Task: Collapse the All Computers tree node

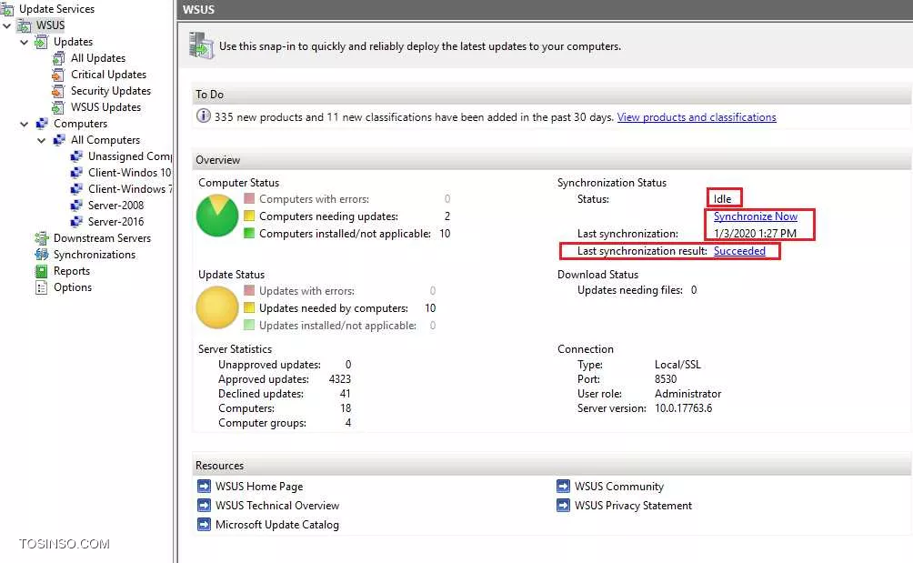Action: pyautogui.click(x=41, y=140)
